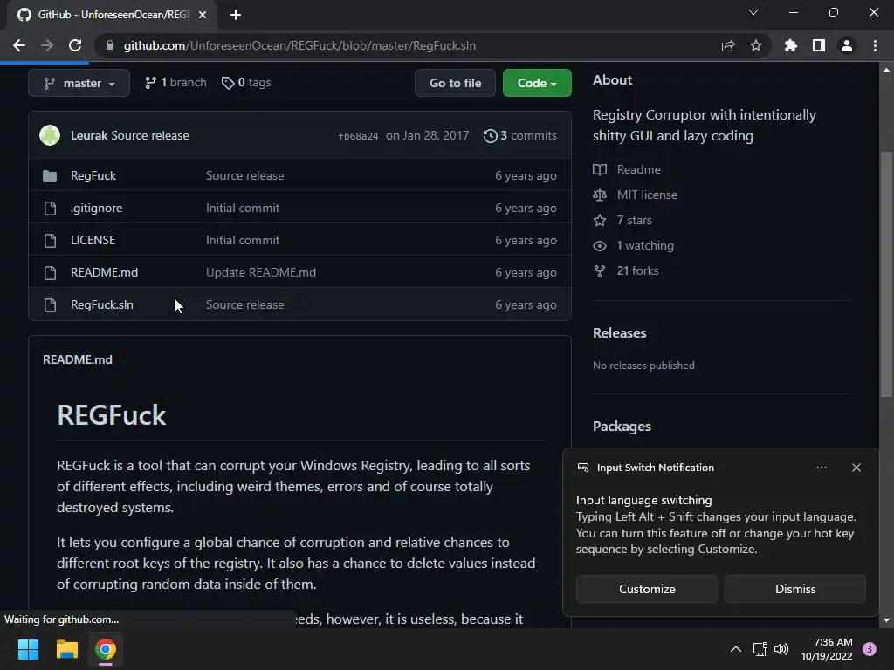Open the LICENSE file
This screenshot has width=894, height=670.
point(93,240)
